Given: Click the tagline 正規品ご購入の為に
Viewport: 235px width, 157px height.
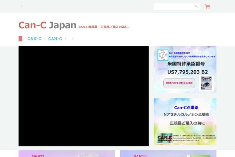Looking at the screenshot, I should [115, 27].
